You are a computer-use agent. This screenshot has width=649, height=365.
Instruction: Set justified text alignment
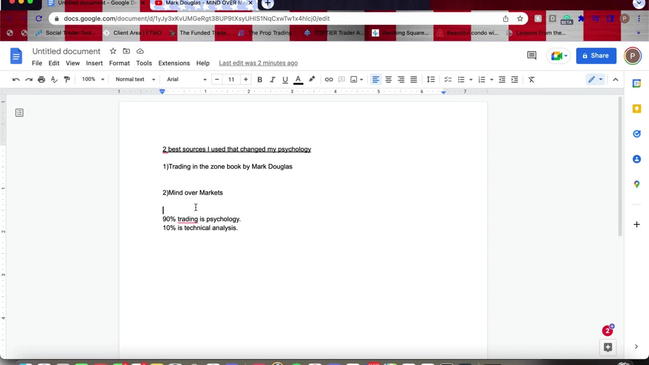414,80
